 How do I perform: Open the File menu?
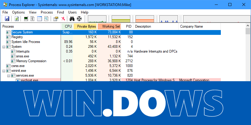click(x=5, y=12)
